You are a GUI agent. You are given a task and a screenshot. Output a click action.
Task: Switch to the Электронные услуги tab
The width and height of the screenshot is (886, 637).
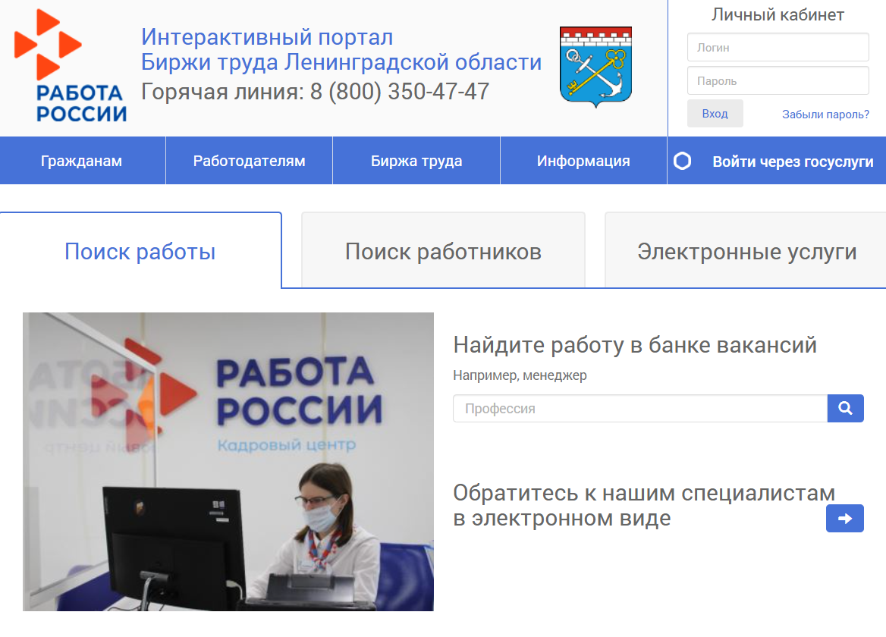click(747, 251)
